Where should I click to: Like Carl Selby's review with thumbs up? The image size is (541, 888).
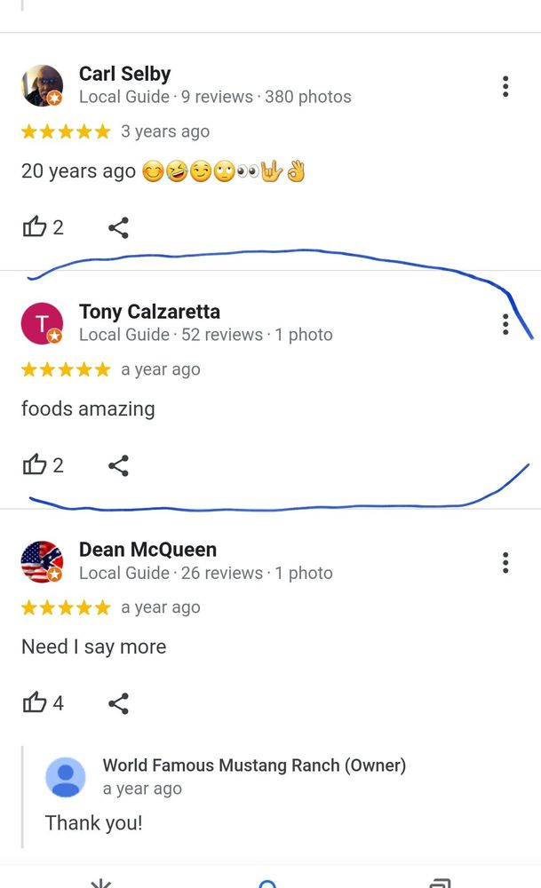coord(34,227)
